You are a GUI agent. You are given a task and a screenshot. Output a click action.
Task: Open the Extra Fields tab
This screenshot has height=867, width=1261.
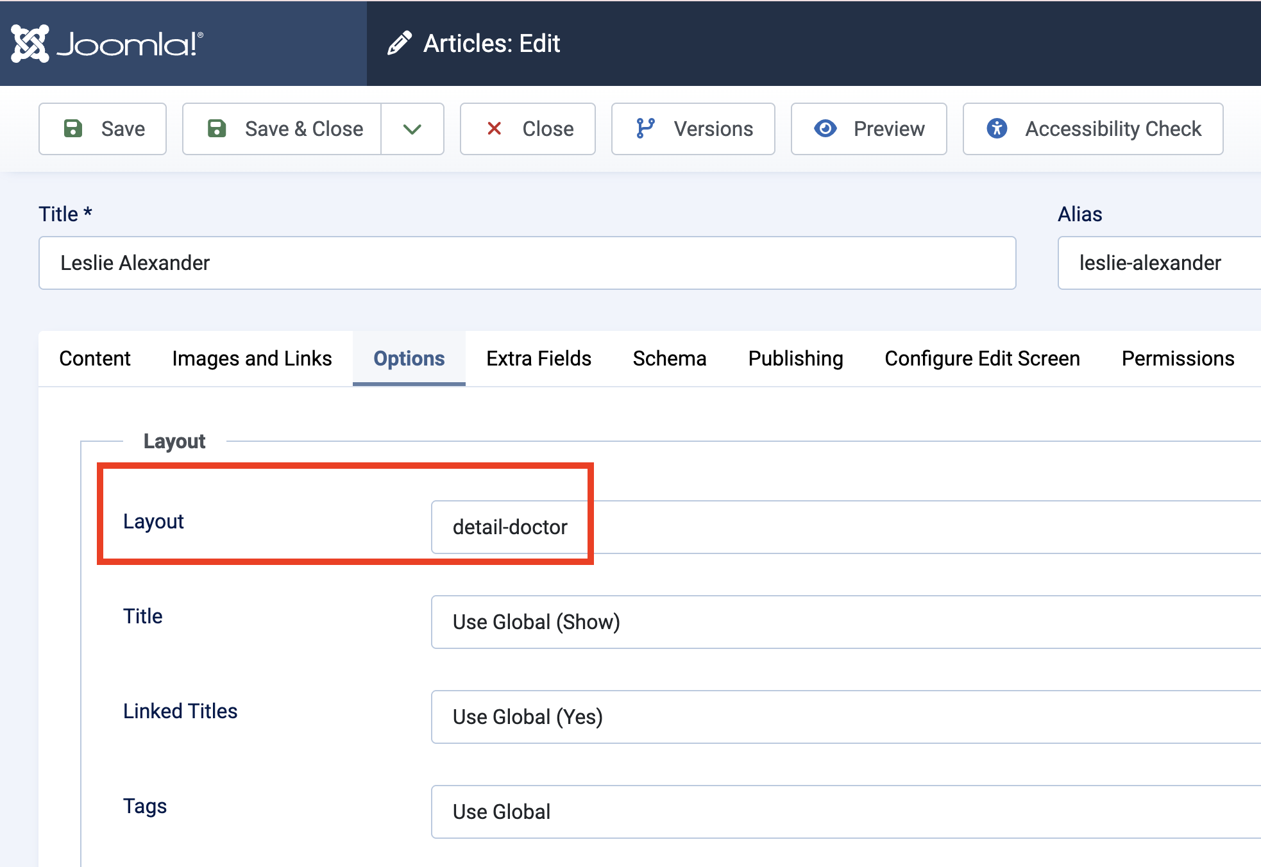coord(539,358)
